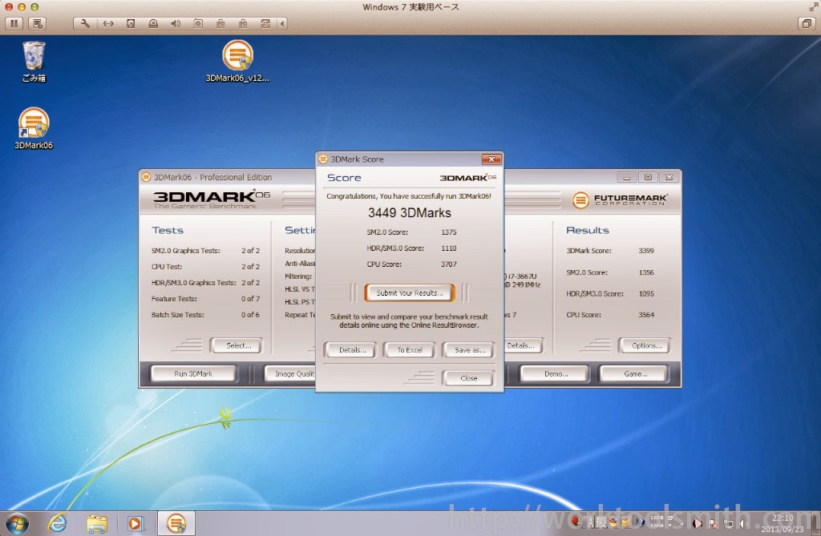821x536 pixels.
Task: Click Demo... button in main window
Action: click(x=556, y=373)
